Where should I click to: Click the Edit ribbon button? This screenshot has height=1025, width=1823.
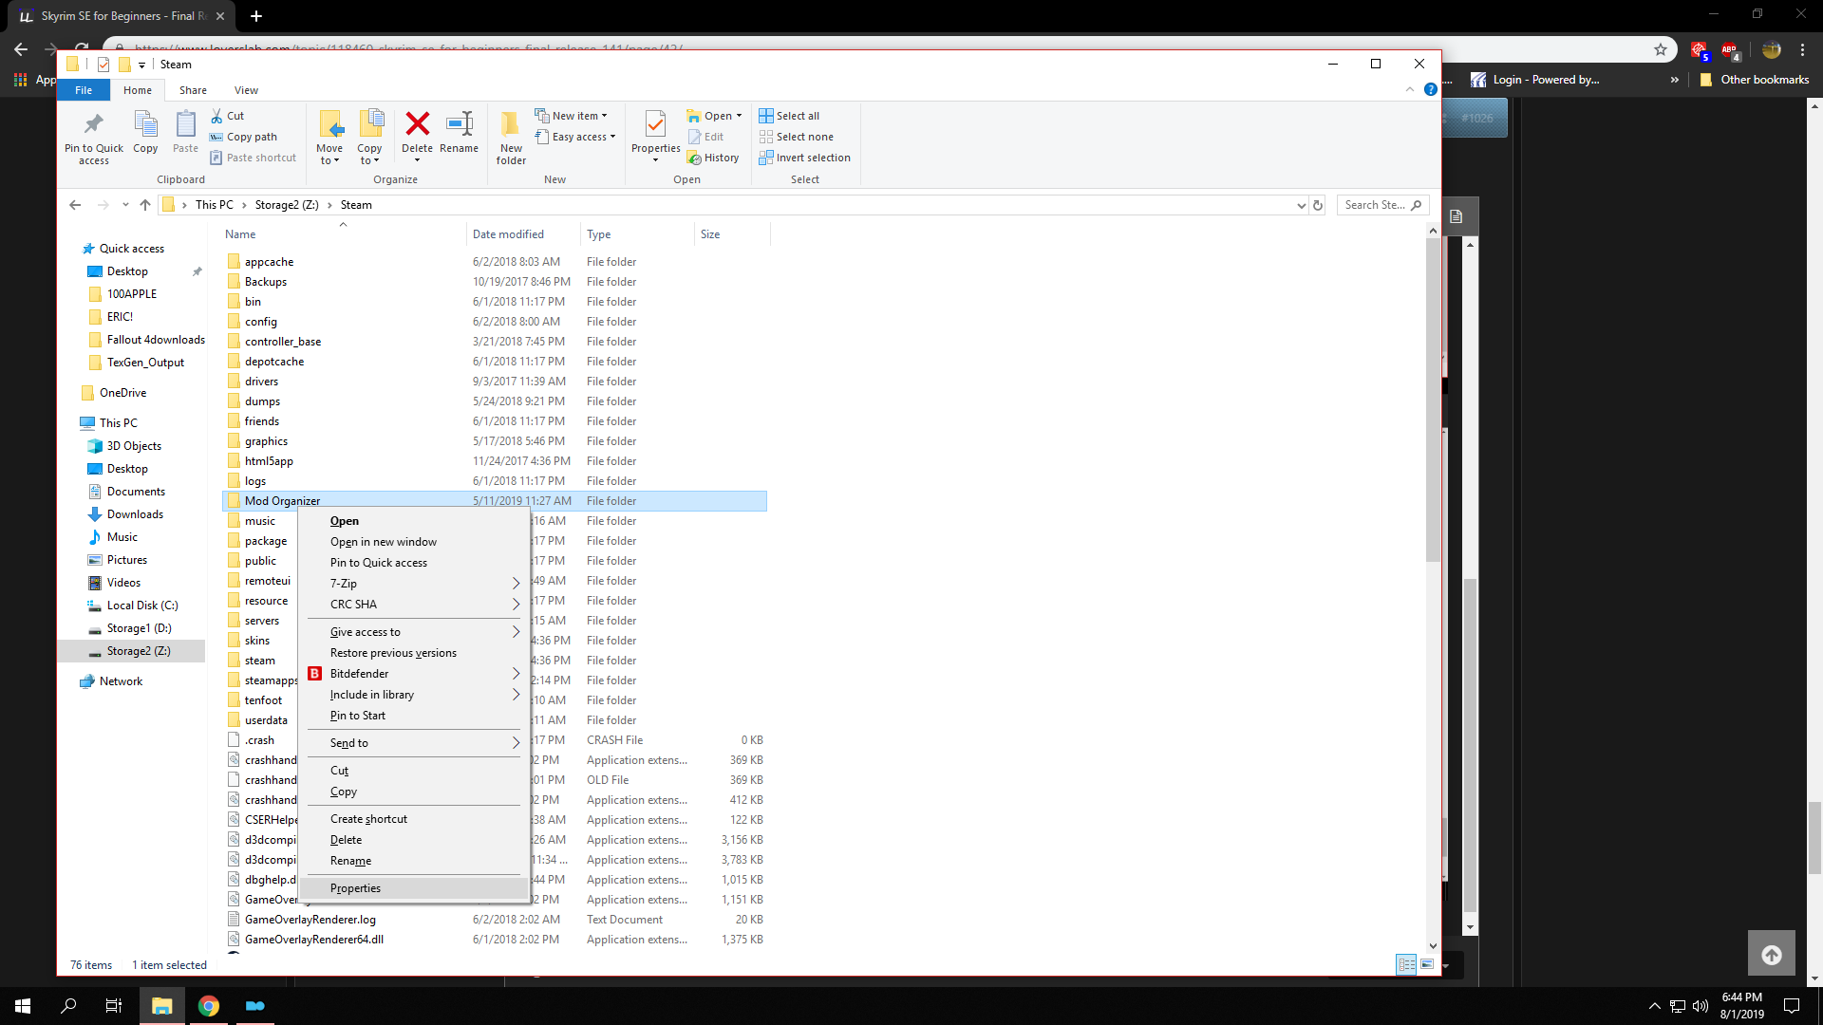click(x=706, y=137)
